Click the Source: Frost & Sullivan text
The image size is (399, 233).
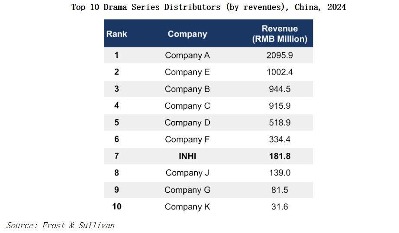point(61,225)
